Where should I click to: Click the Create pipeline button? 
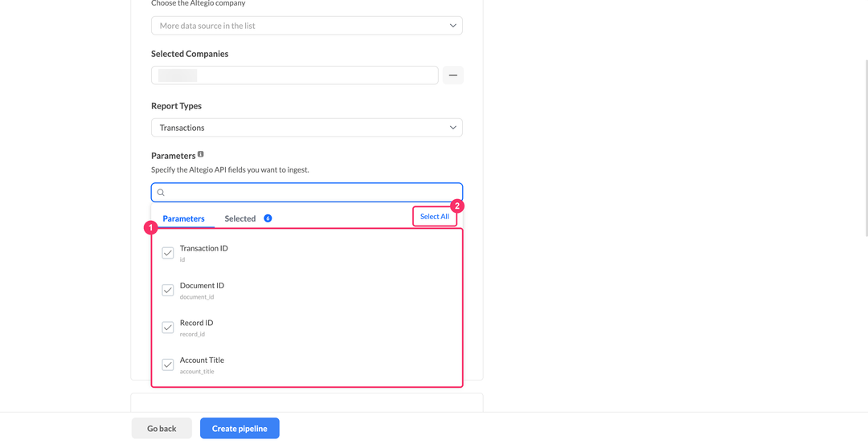click(x=240, y=429)
